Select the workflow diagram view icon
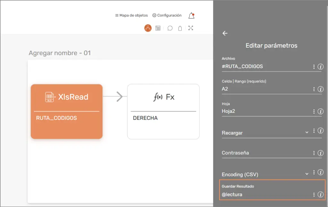Viewport: 328px width, 207px height. tap(148, 28)
